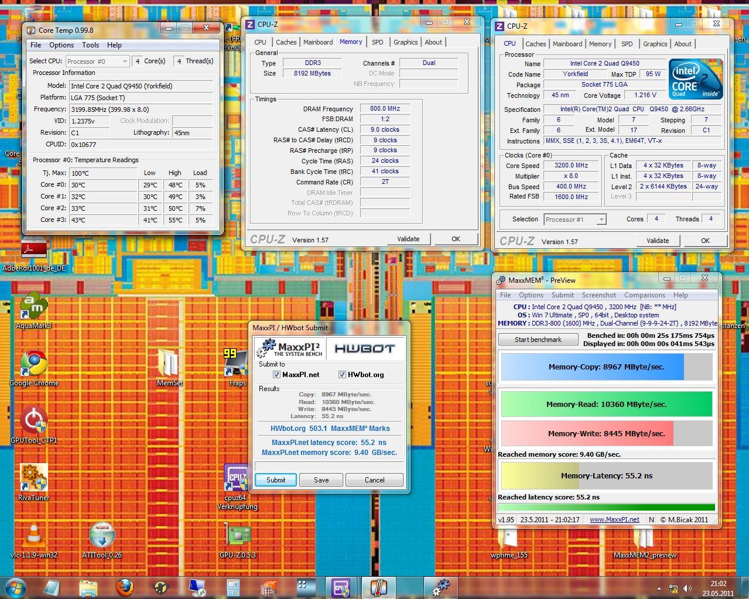This screenshot has height=599, width=749.
Task: Click the Core Temp Frequency value field
Action: coord(141,109)
